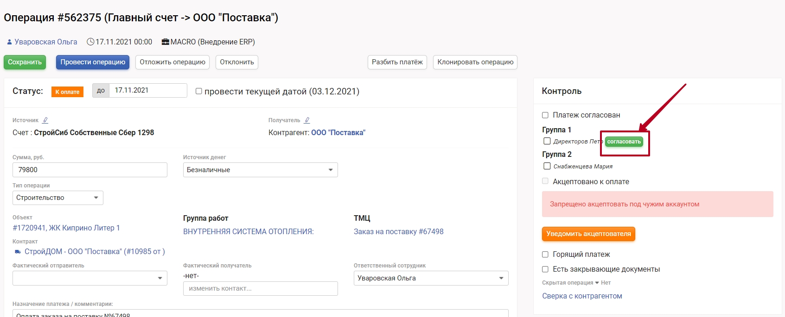Screen dimensions: 785x317
Task: Click the green согласовать button
Action: (624, 142)
